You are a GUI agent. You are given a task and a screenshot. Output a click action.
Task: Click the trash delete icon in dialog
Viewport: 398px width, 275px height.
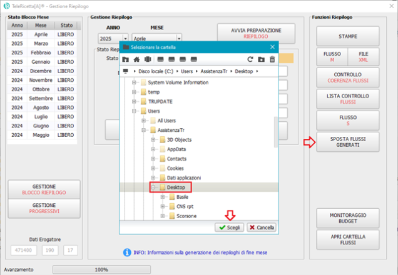pyautogui.click(x=272, y=59)
